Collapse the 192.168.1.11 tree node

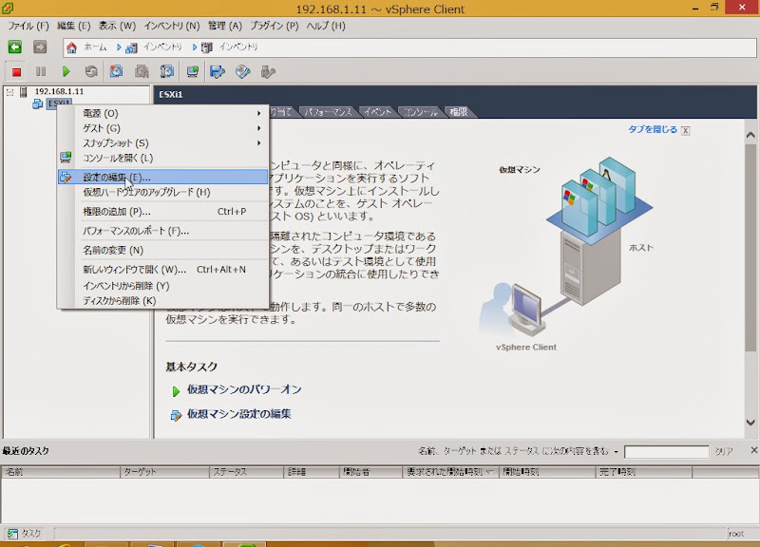pyautogui.click(x=9, y=92)
